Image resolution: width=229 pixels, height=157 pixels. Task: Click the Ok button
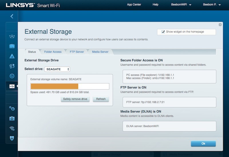[x=203, y=144]
